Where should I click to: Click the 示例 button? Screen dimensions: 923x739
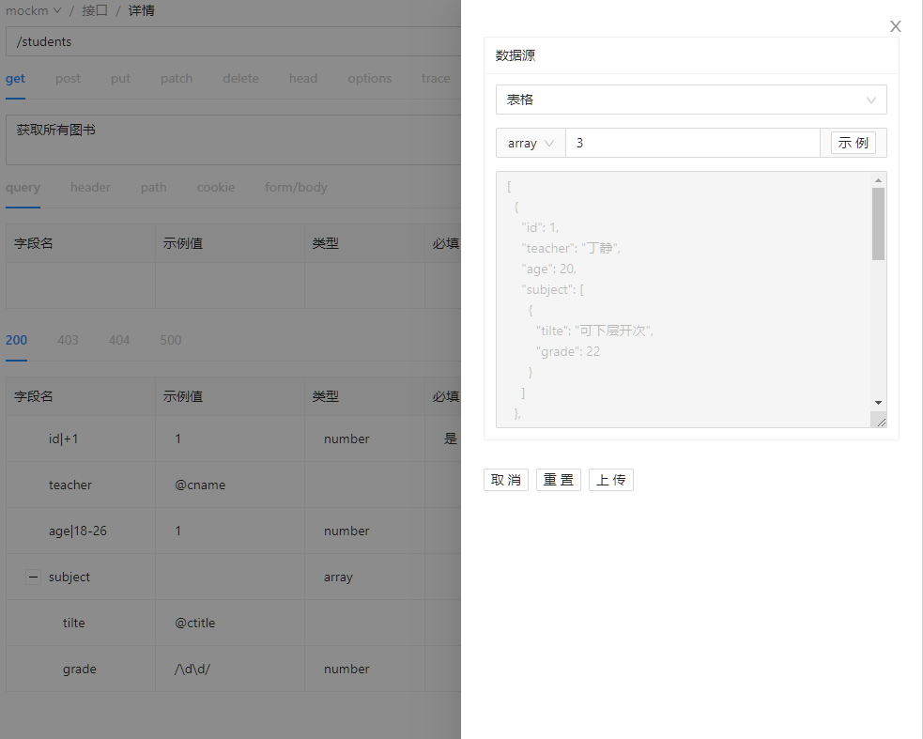click(853, 144)
